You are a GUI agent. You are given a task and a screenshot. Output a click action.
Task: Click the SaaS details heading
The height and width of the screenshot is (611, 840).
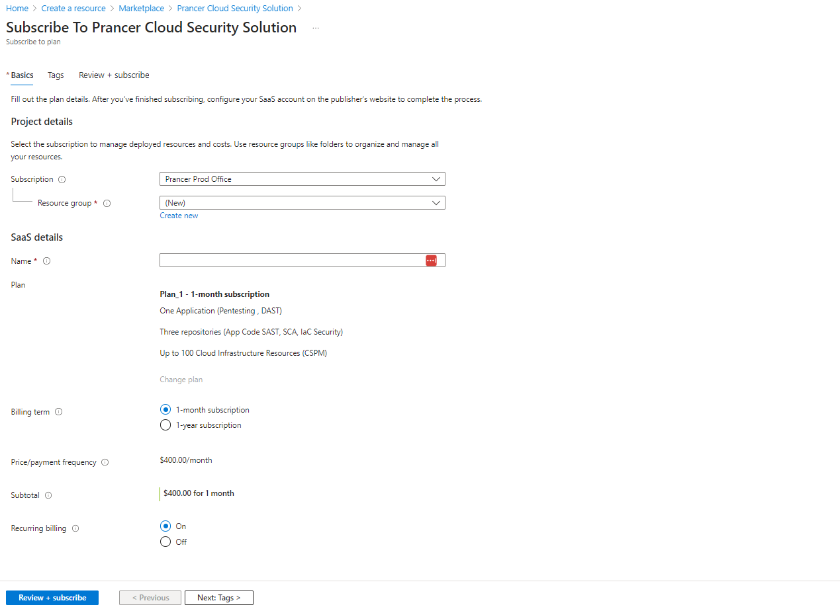tap(37, 237)
